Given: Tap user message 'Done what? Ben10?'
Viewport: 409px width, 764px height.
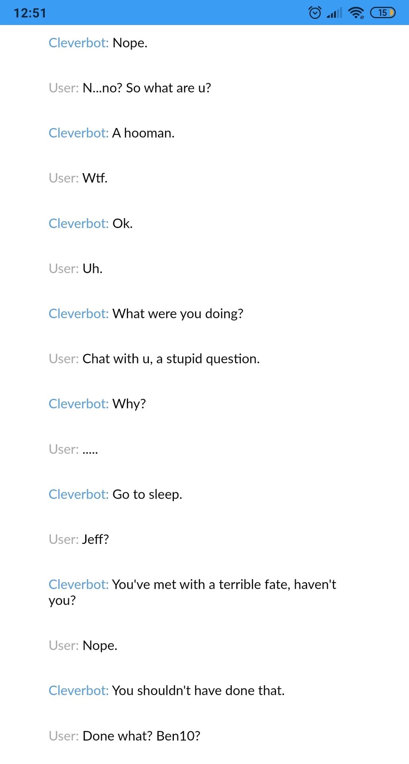Looking at the screenshot, I should pos(124,736).
